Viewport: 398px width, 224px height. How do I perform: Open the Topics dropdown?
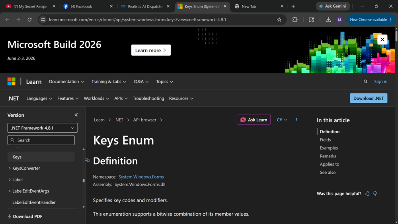coord(165,82)
